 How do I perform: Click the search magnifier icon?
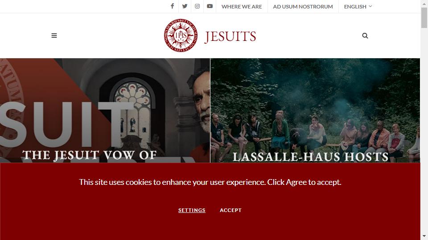point(365,36)
